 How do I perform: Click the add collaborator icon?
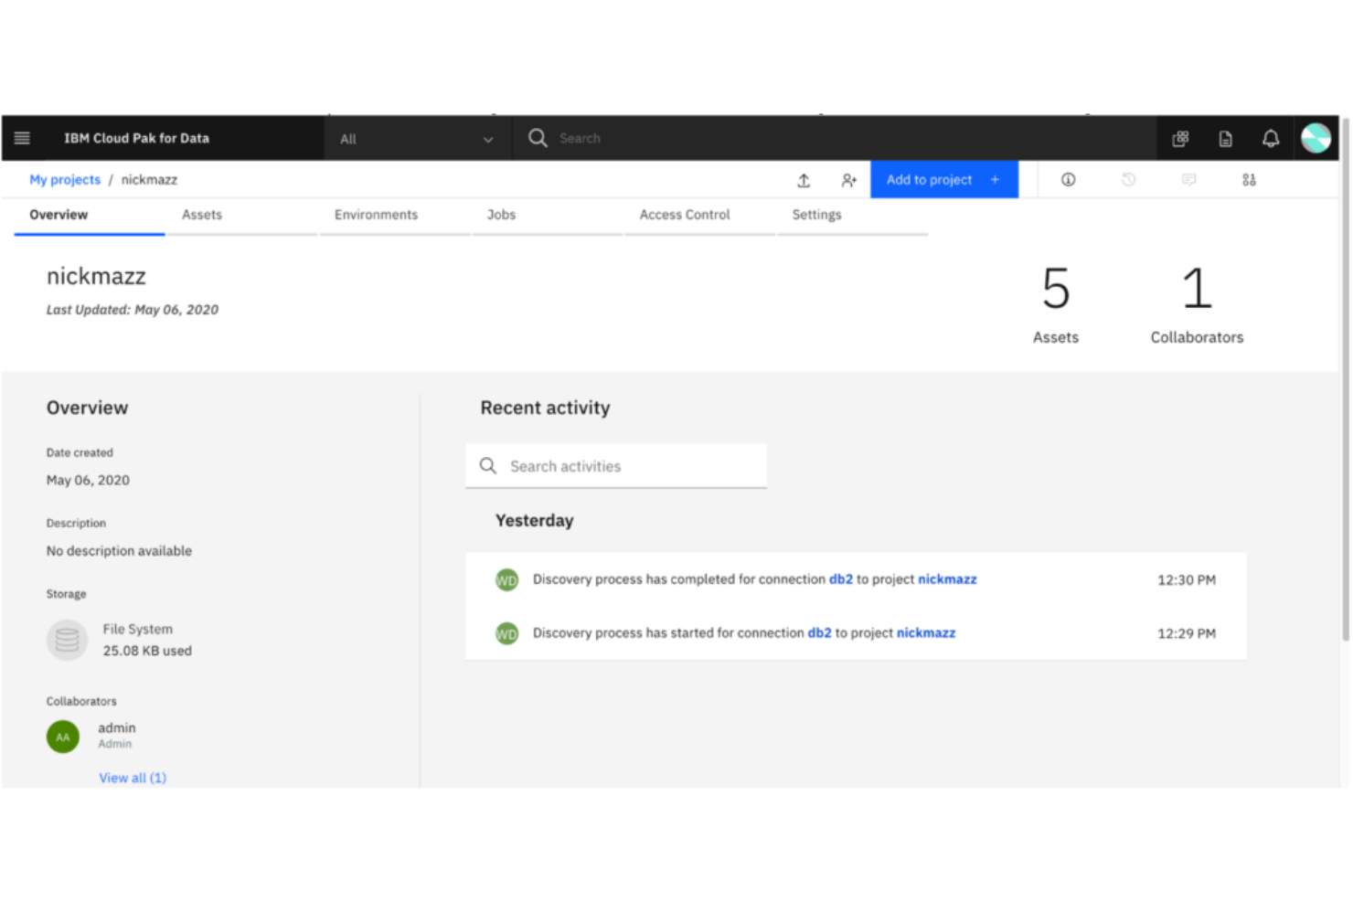(848, 180)
